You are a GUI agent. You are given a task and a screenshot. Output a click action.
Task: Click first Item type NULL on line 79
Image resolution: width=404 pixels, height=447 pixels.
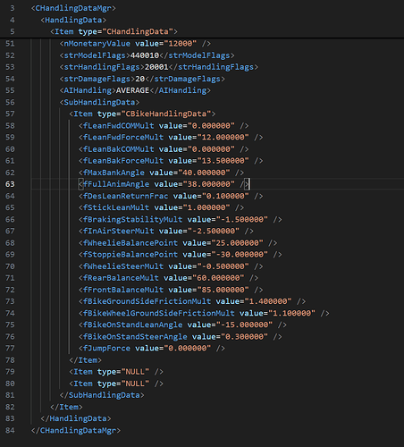(116, 372)
